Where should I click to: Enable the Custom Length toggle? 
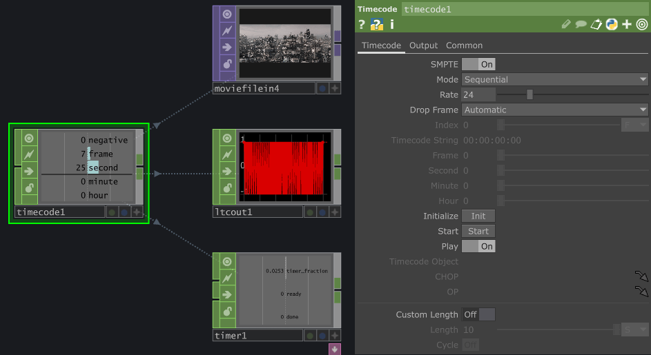478,314
